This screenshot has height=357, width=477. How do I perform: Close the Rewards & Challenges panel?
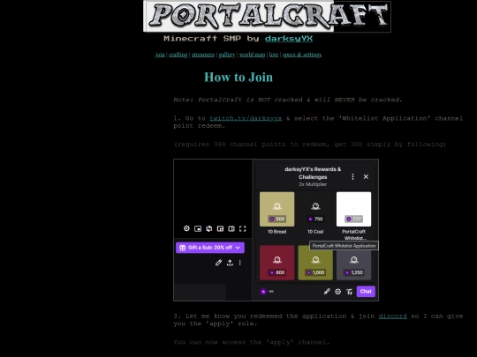366,176
